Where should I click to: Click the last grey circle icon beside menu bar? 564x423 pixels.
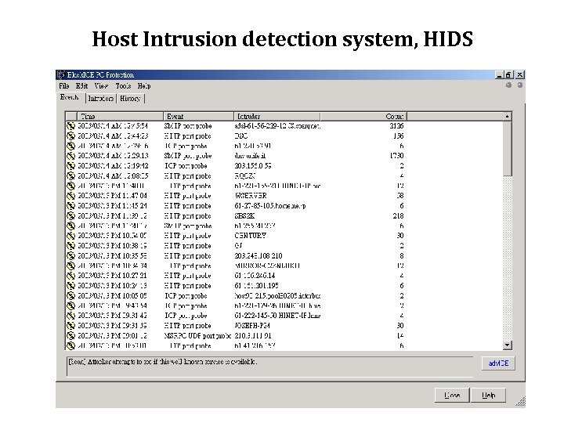tap(520, 85)
